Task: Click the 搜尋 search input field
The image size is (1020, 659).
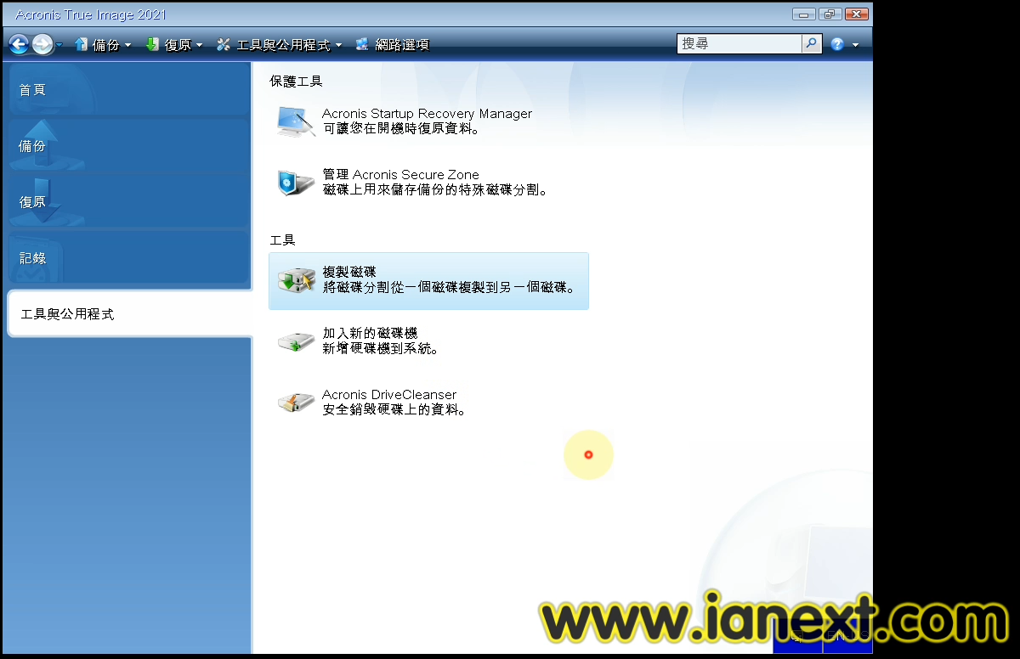Action: (739, 43)
